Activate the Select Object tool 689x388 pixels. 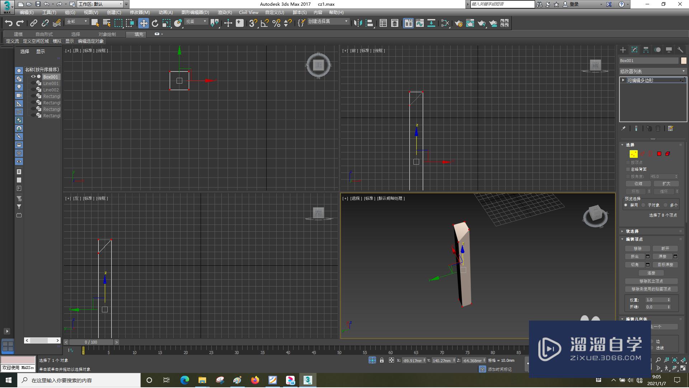tap(95, 23)
